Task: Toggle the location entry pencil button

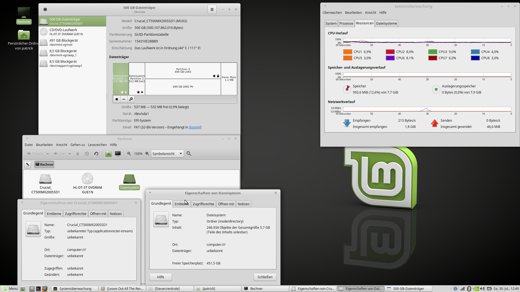Action: point(28,164)
